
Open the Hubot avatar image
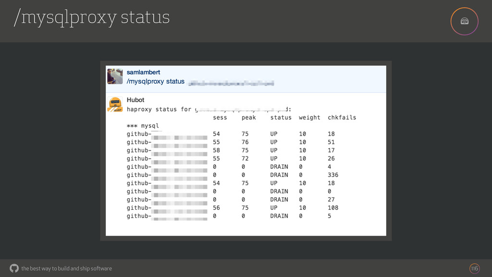[115, 104]
